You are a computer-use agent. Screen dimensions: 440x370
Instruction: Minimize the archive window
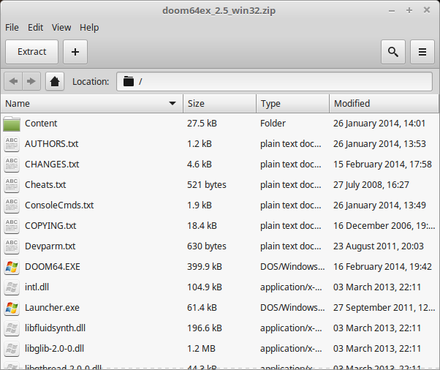(x=392, y=11)
